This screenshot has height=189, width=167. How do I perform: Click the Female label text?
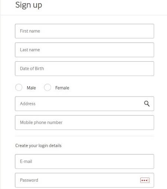(x=62, y=88)
